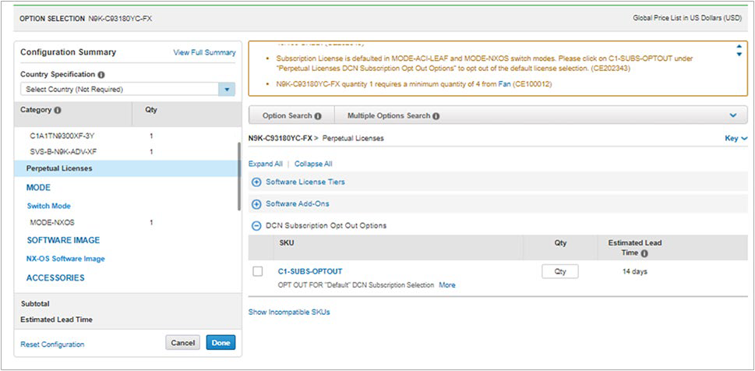Image resolution: width=755 pixels, height=371 pixels.
Task: Check the C1-SUBS-OPTOUT checkbox
Action: click(258, 271)
